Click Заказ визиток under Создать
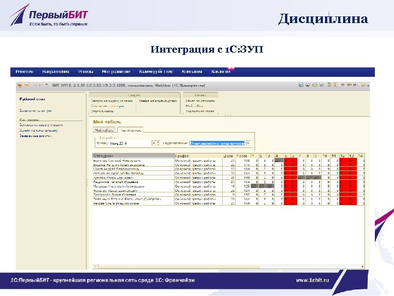 (102, 111)
